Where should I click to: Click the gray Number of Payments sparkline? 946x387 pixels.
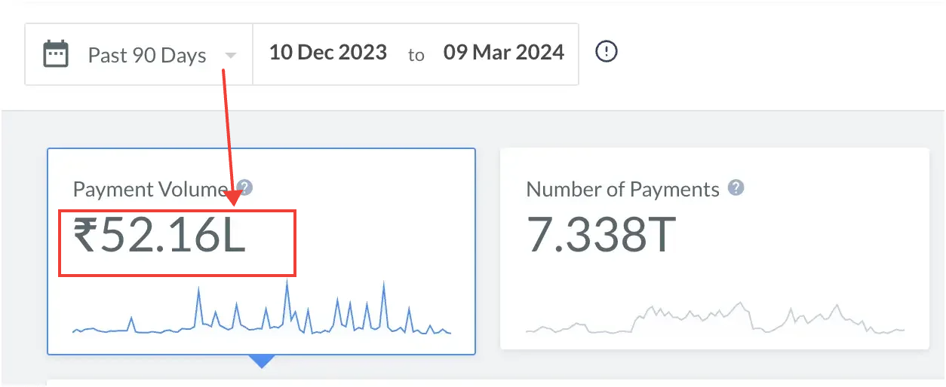[714, 320]
